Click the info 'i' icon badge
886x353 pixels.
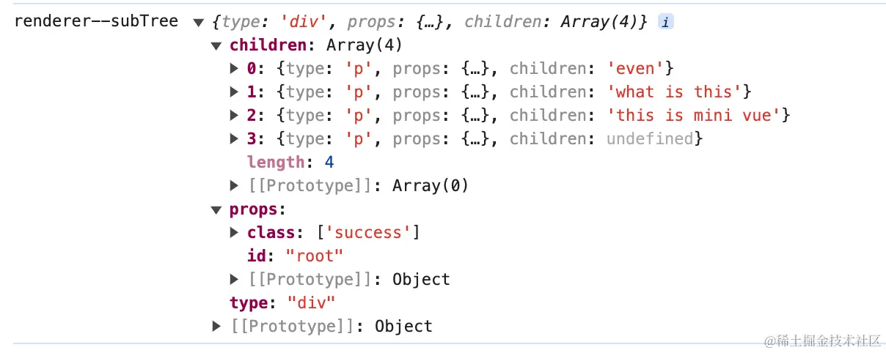pyautogui.click(x=665, y=22)
